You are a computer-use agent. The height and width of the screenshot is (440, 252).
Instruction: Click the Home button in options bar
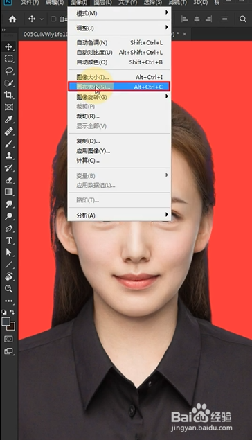12,19
